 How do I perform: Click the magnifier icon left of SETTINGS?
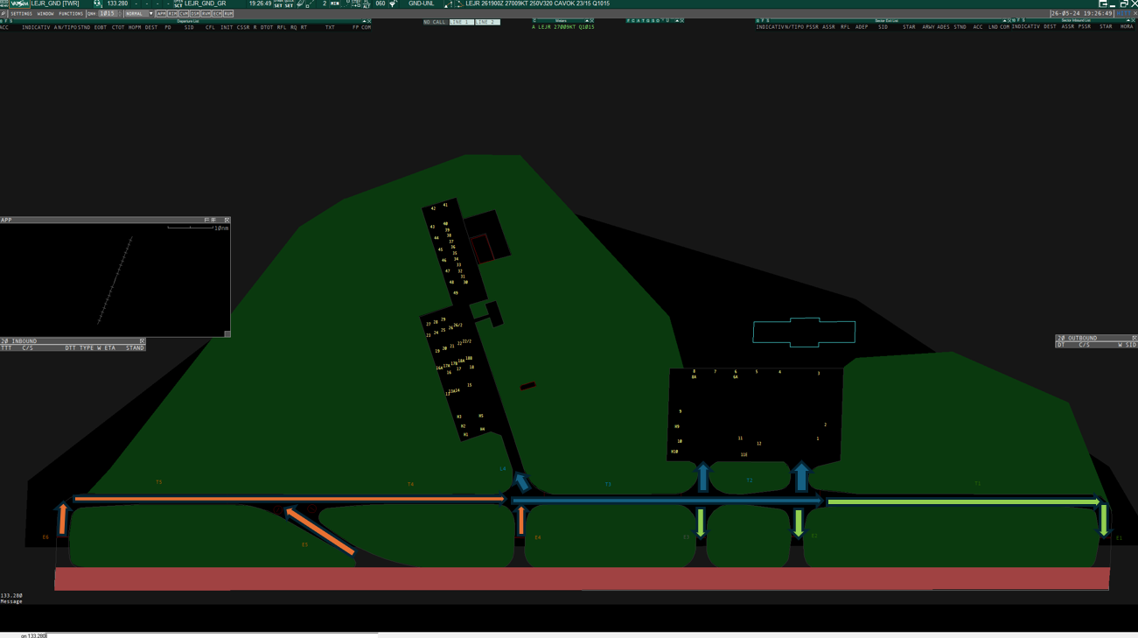(3, 14)
